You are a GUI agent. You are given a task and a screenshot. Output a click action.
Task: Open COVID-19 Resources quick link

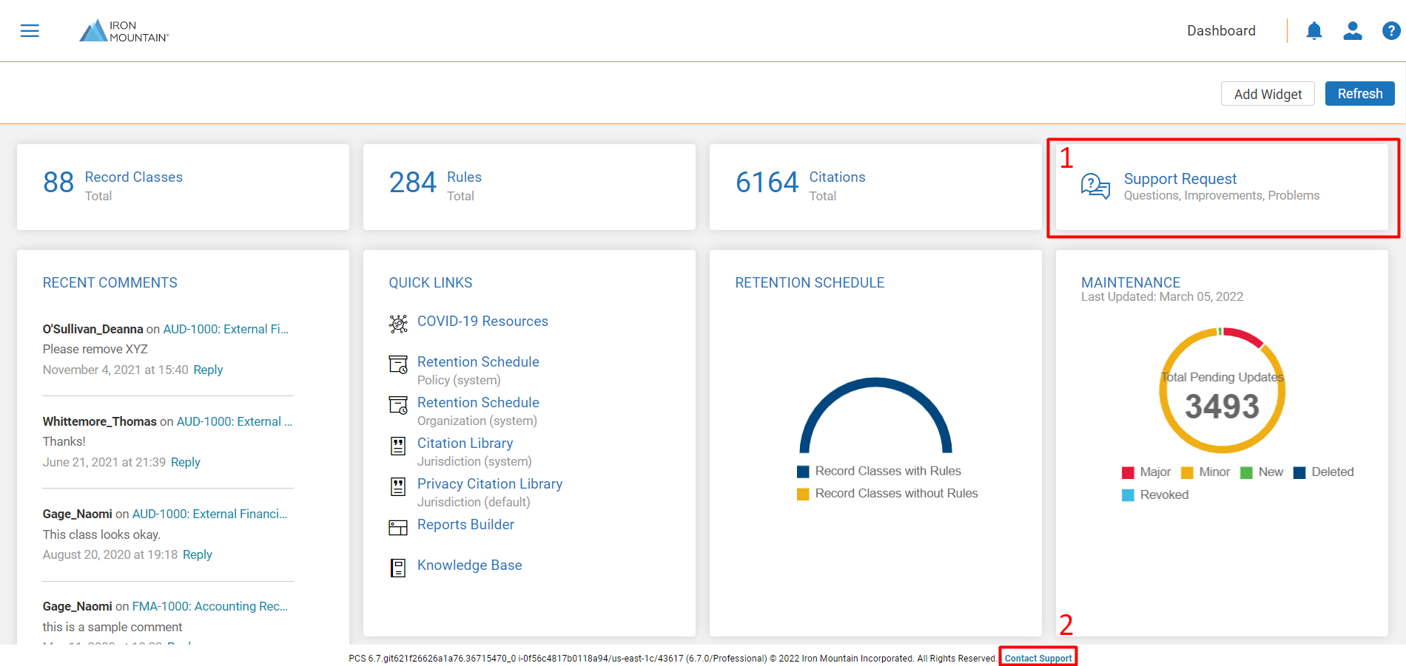(x=482, y=322)
